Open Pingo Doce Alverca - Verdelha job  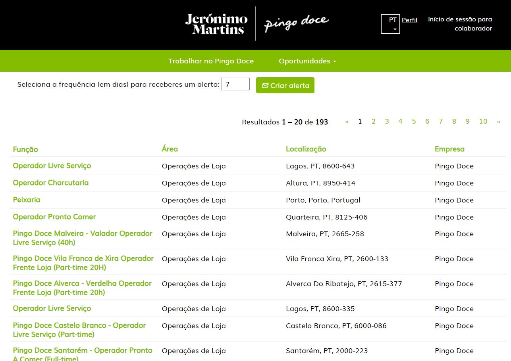tap(82, 288)
